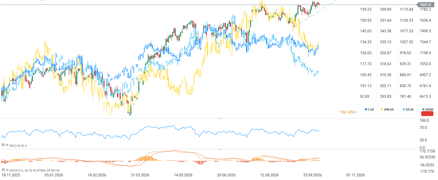The image size is (438, 180).
Task: Click the red button under US500
Action: tap(428, 114)
